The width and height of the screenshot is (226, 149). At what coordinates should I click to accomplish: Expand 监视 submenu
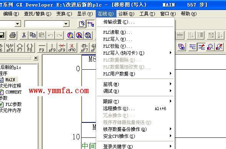[135, 84]
